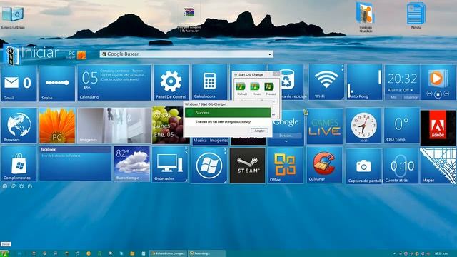This screenshot has height=257, width=457.
Task: Switch to the Recording taskbar window
Action: pos(206,253)
